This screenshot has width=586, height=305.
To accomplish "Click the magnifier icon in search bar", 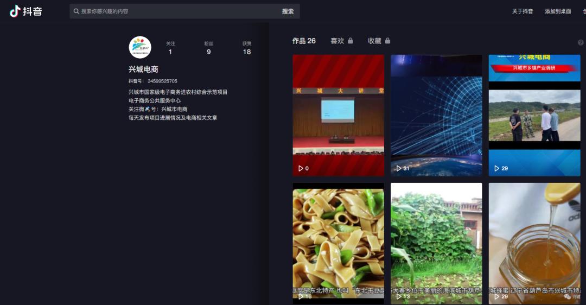I will tap(77, 11).
